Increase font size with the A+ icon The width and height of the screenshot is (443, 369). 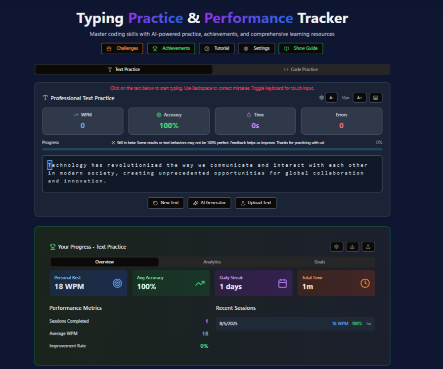359,98
